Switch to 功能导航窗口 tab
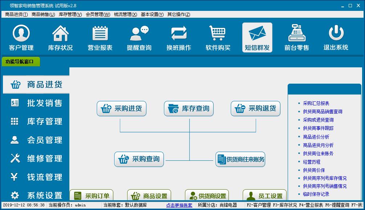 click(x=21, y=62)
